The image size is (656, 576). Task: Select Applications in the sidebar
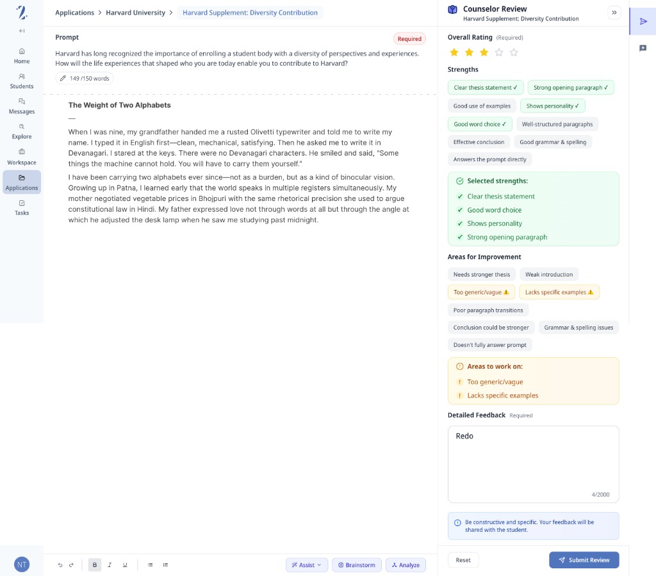pos(22,182)
